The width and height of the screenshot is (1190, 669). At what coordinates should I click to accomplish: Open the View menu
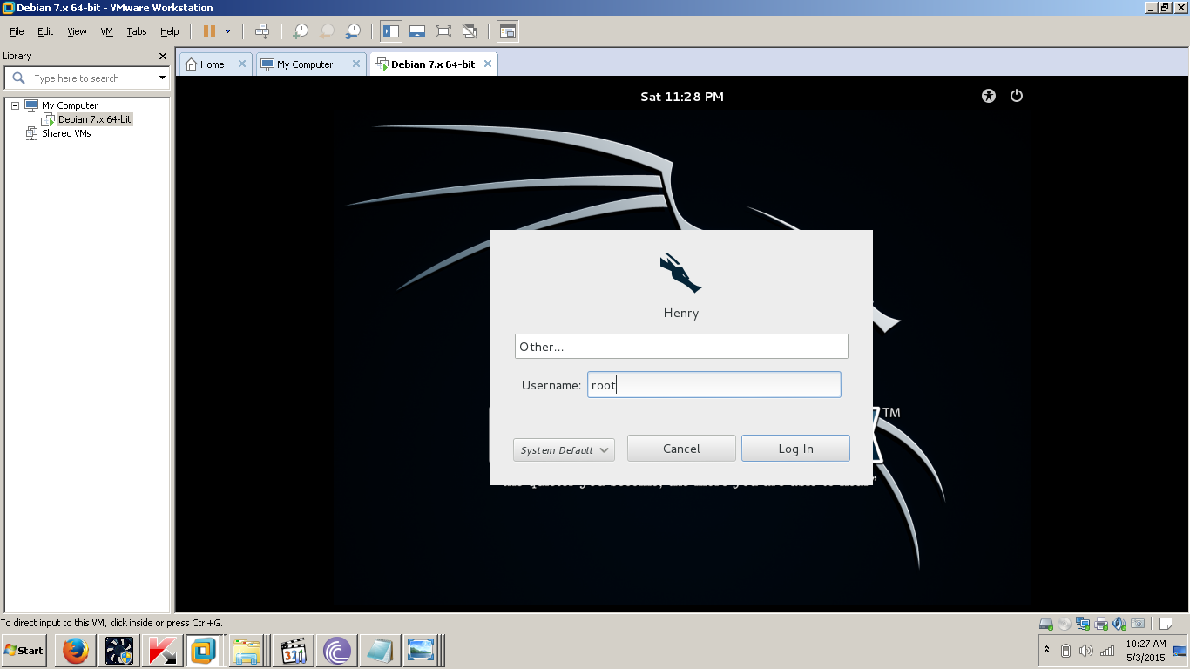(78, 31)
